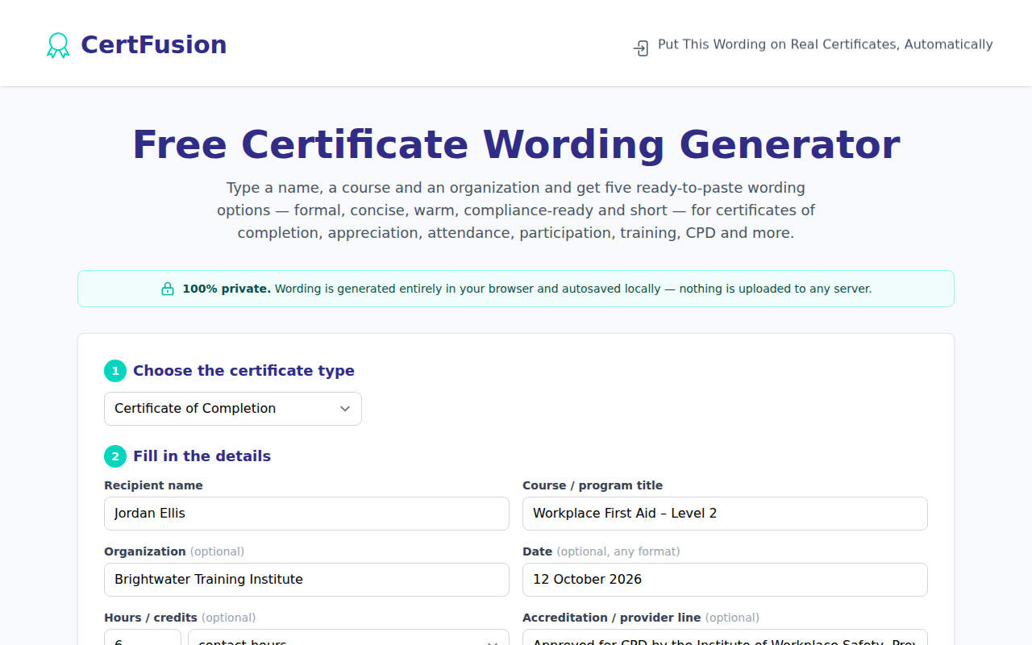Click the Hours / credits number field
Screen dimensions: 1032x645
tap(143, 637)
